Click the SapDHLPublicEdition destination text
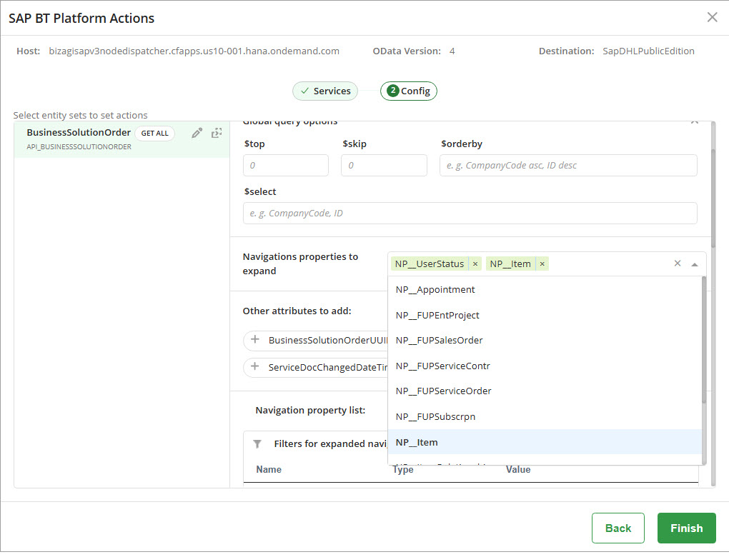 click(x=648, y=51)
